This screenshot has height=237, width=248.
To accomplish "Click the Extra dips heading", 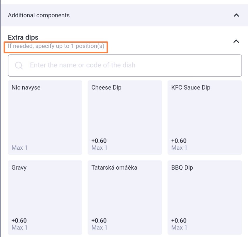I will point(23,37).
